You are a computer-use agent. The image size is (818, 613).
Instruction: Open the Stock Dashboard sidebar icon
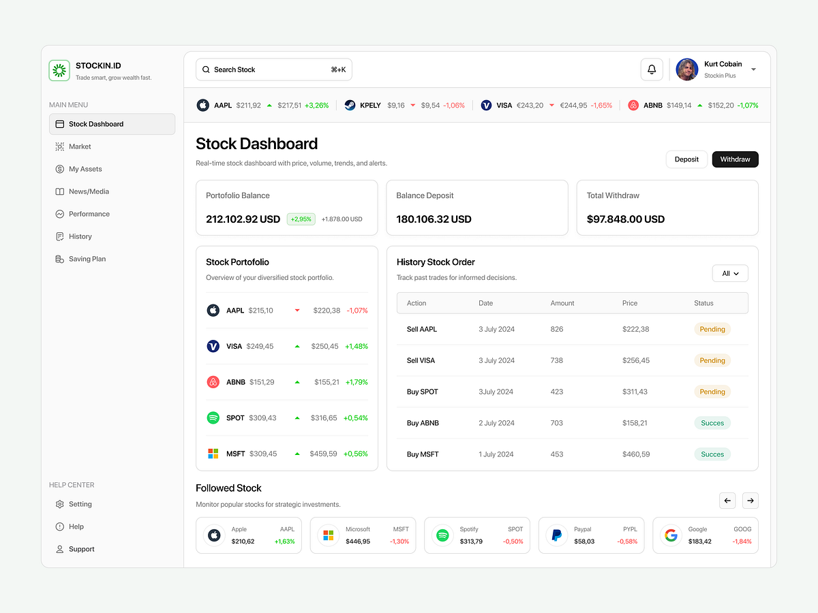click(x=58, y=124)
